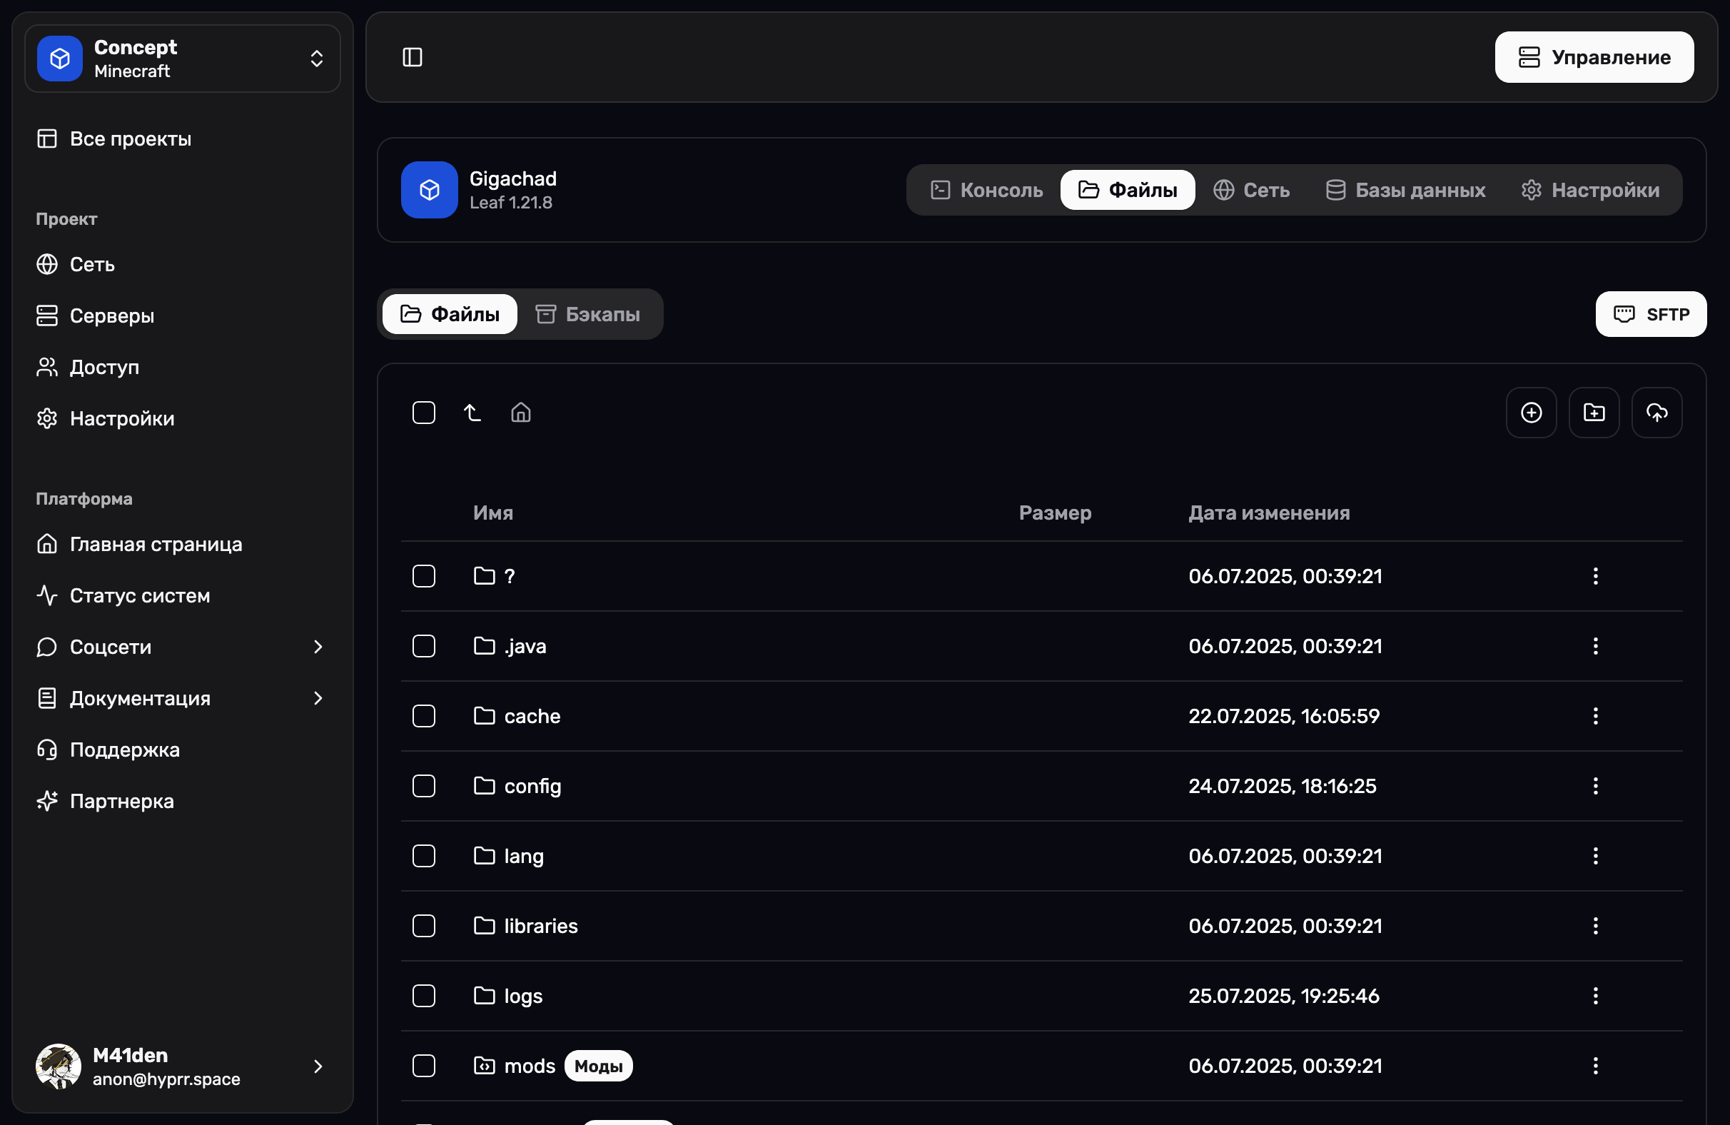Open the mods folder
This screenshot has width=1730, height=1125.
tap(529, 1065)
